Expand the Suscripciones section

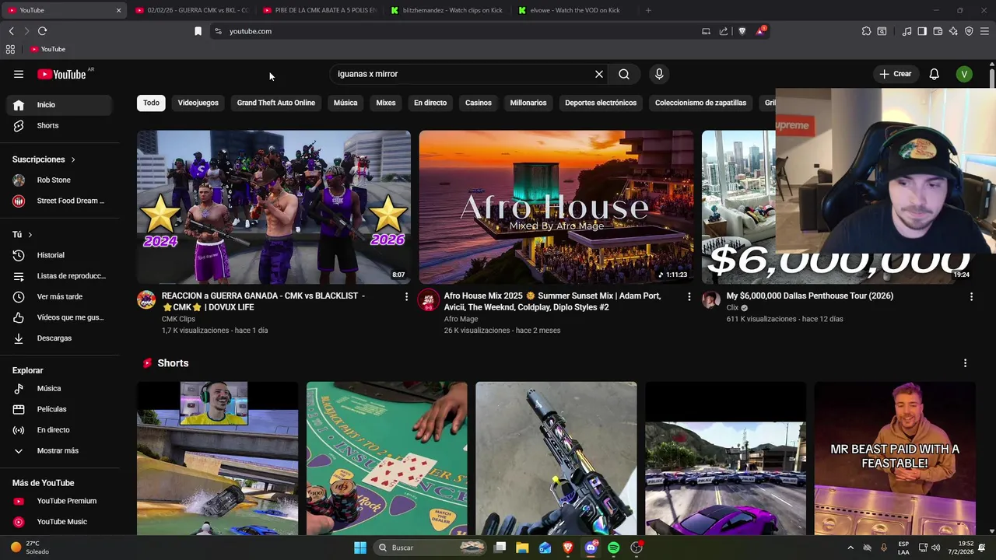point(44,159)
